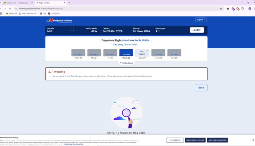Screen dimensions: 255x146
Task: Click the Modify search button
Action: click(197, 30)
